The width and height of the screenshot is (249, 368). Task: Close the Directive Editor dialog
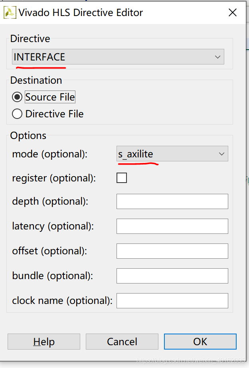tap(233, 12)
